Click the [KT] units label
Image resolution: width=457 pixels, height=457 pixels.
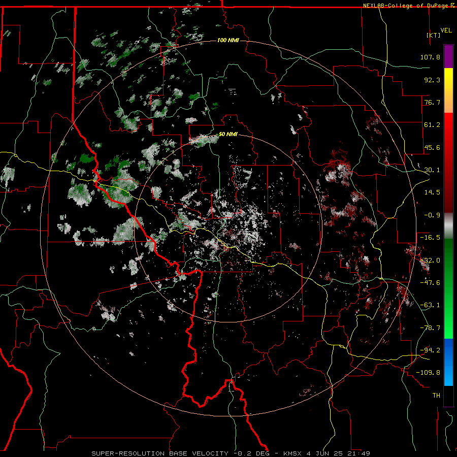[434, 35]
